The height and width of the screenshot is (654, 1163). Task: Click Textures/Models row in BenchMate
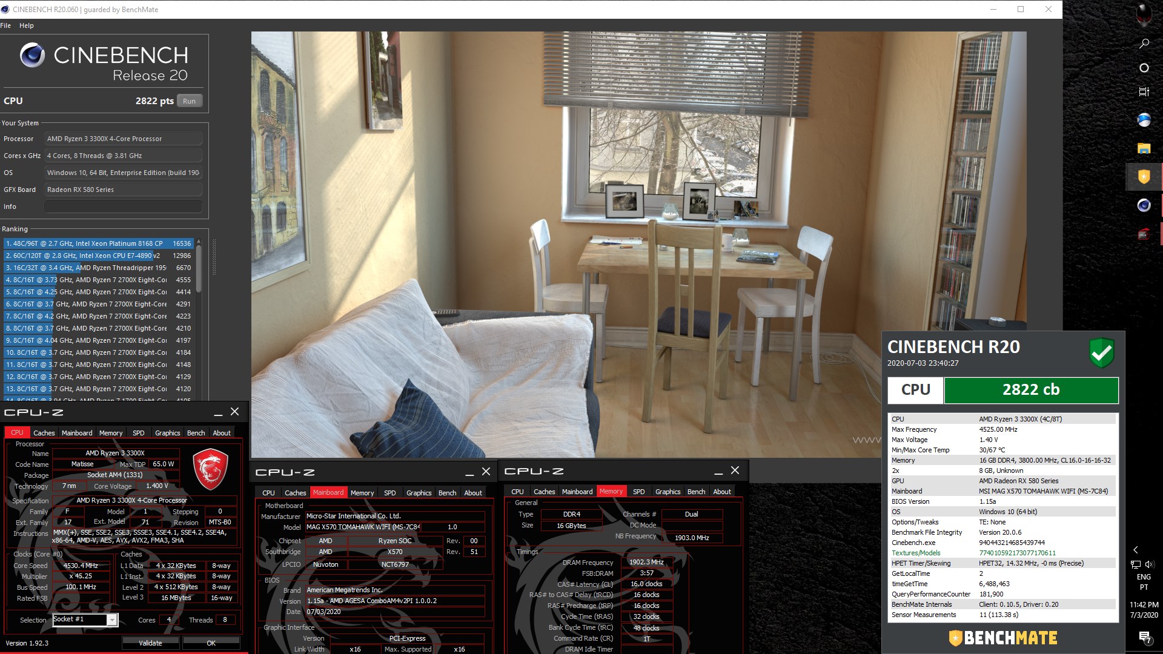coord(1002,553)
